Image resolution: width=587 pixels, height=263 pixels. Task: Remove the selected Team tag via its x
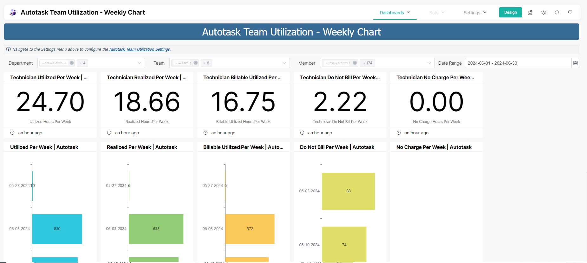tap(196, 63)
